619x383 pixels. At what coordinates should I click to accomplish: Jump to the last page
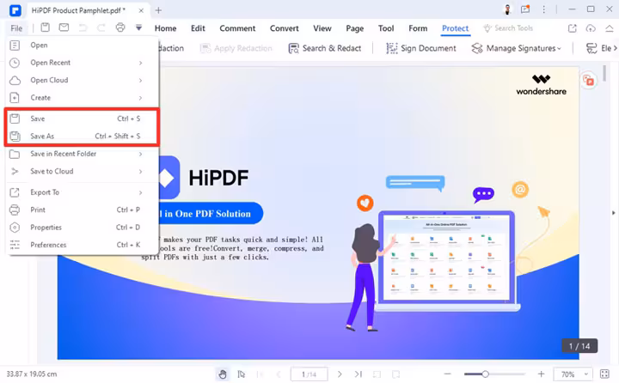(358, 374)
